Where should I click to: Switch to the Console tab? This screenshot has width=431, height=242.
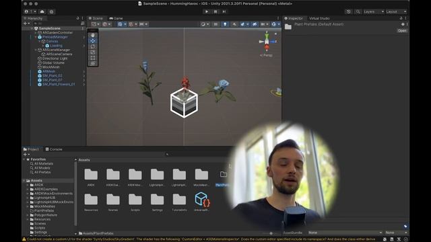(54, 149)
